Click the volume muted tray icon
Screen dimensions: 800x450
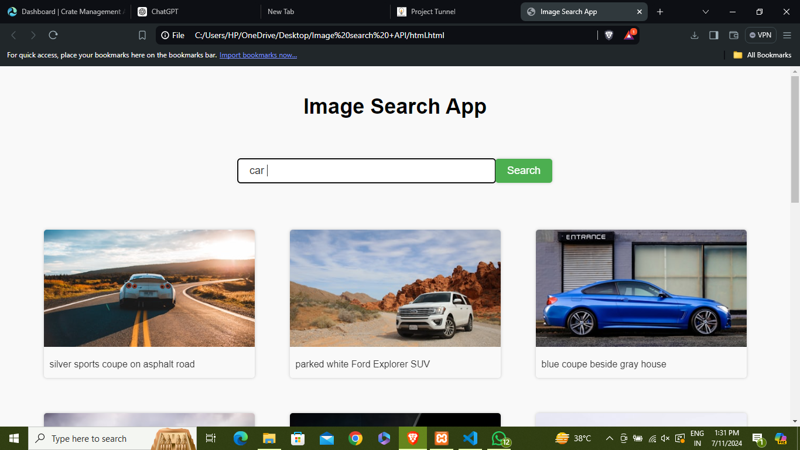[665, 438]
